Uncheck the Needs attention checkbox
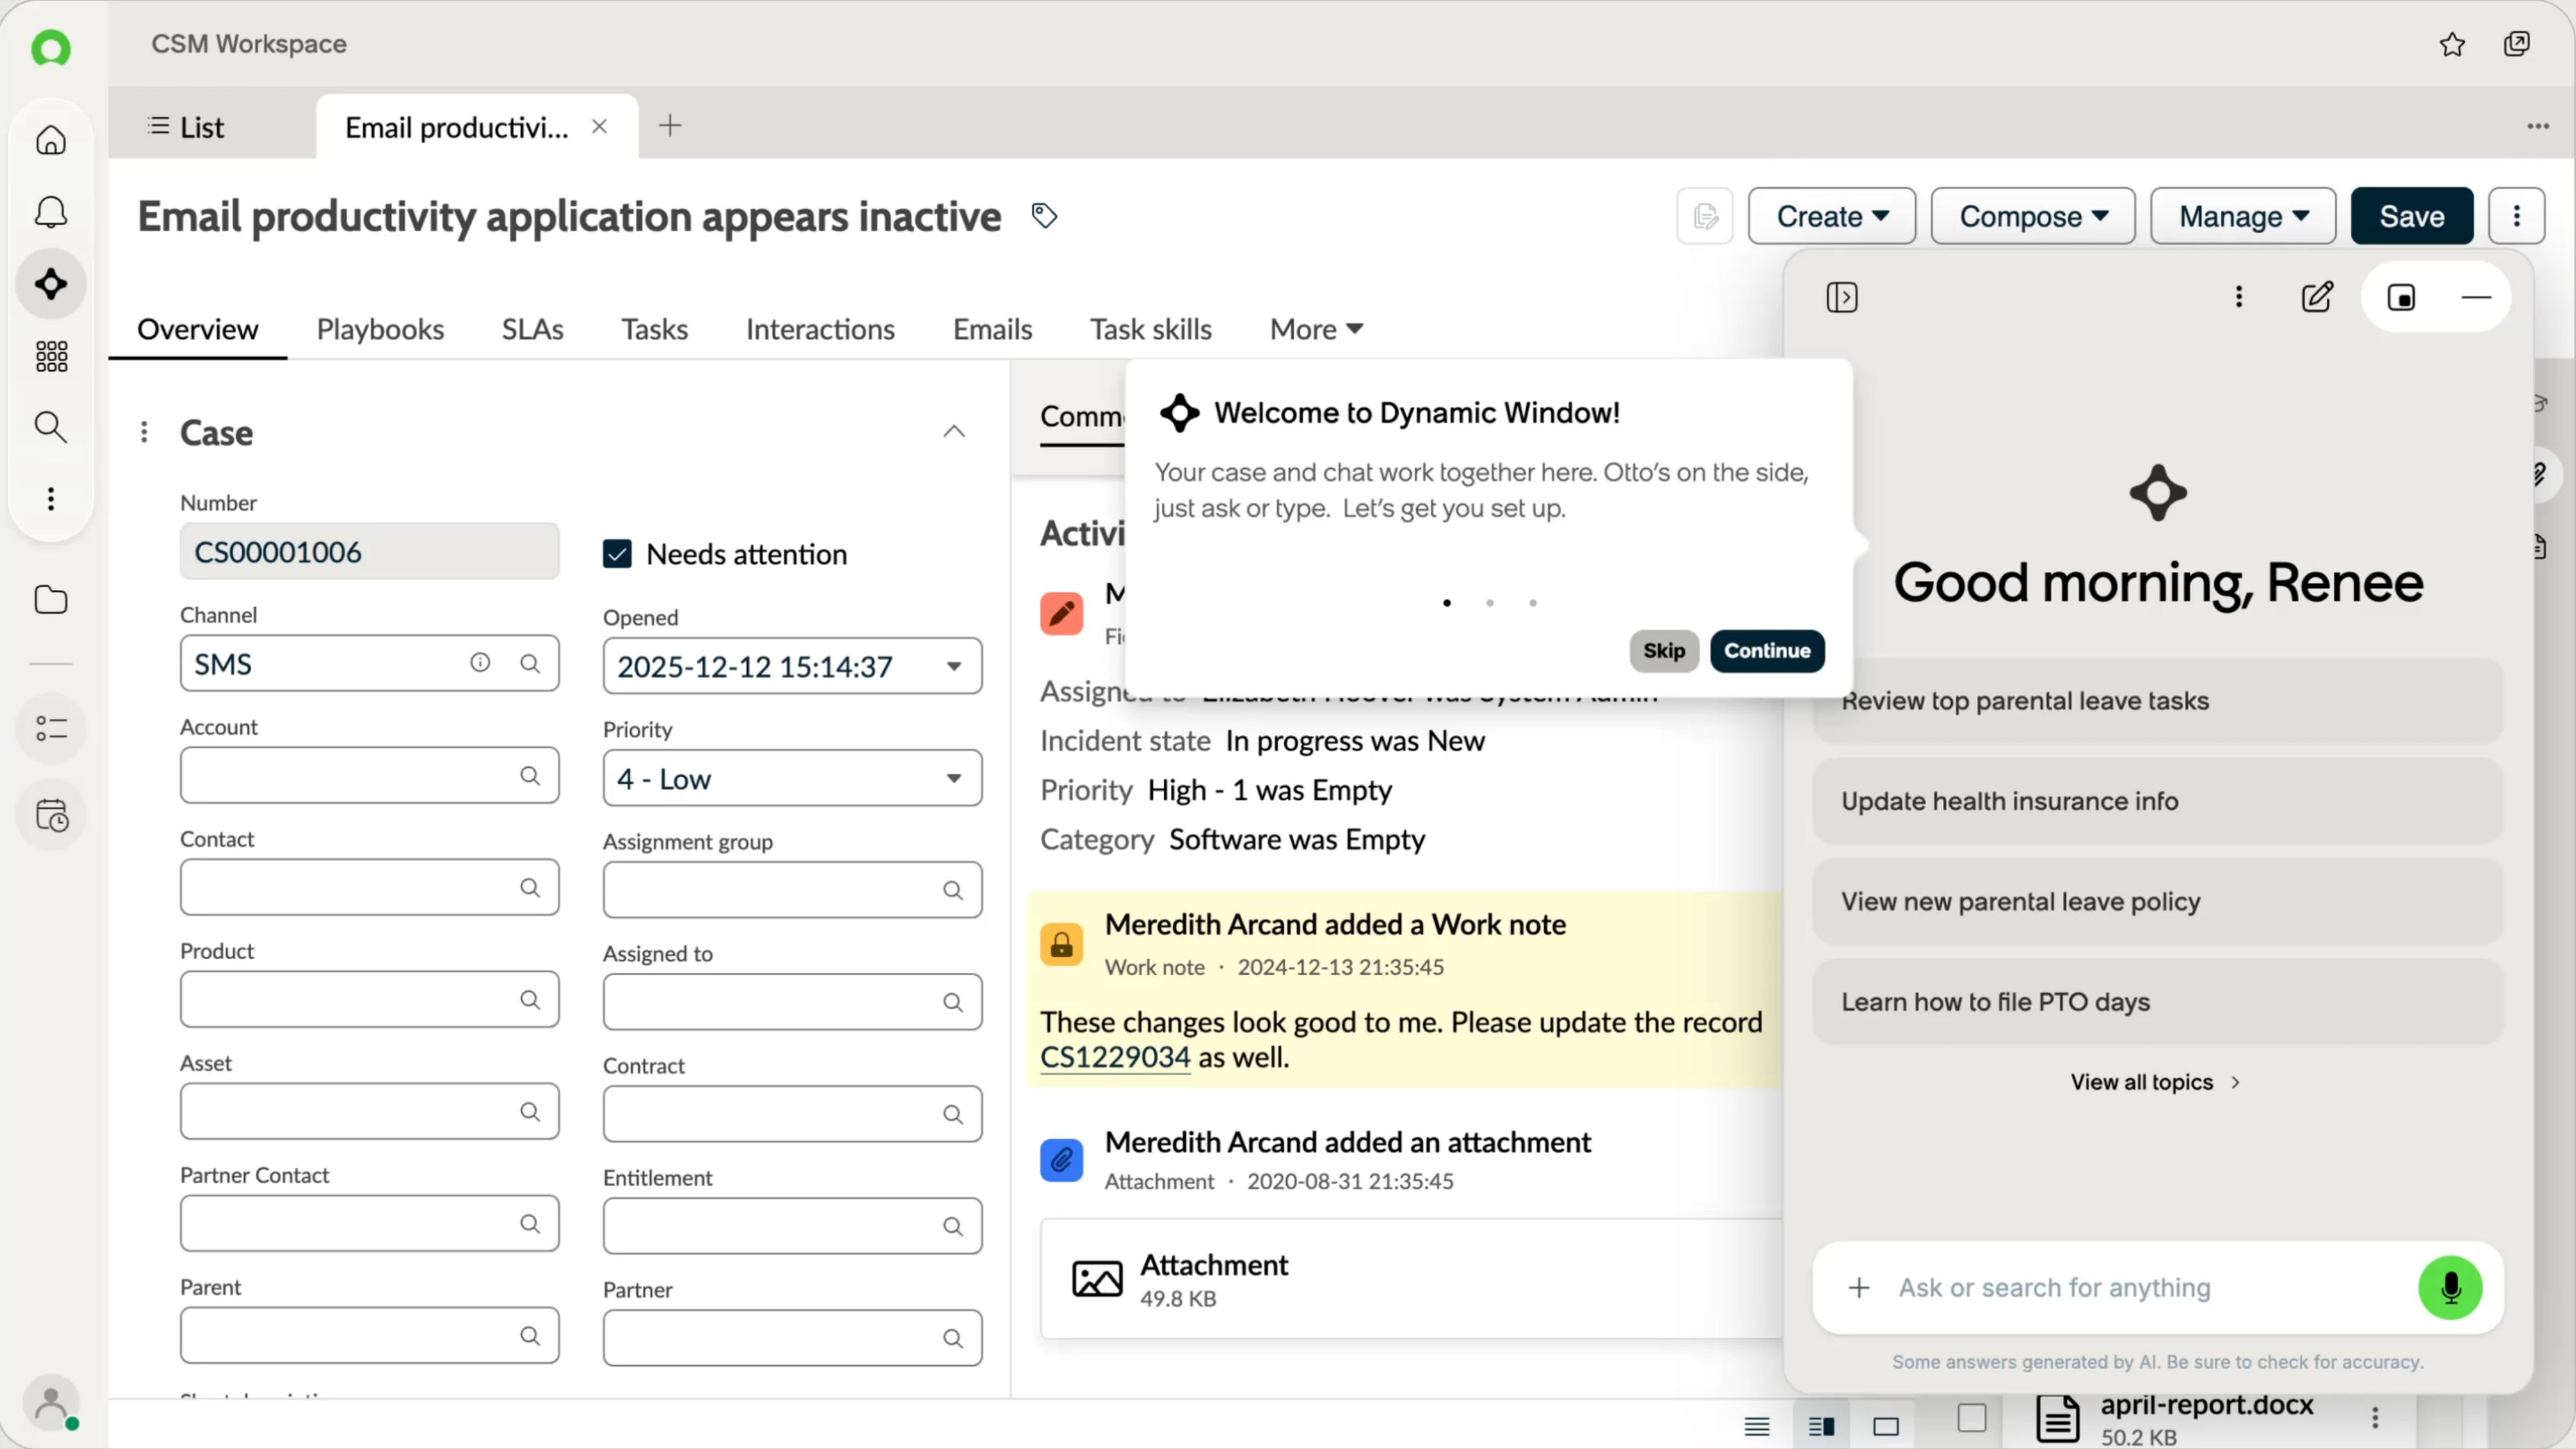2576x1449 pixels. (617, 554)
